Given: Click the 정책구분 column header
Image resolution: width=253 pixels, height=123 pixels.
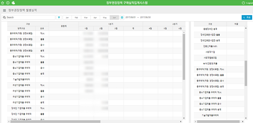Looking at the screenshot, I should point(21,29).
